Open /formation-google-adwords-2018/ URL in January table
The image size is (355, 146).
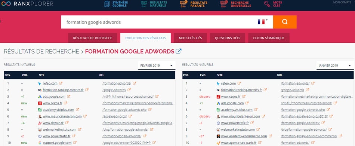pyautogui.click(x=304, y=116)
